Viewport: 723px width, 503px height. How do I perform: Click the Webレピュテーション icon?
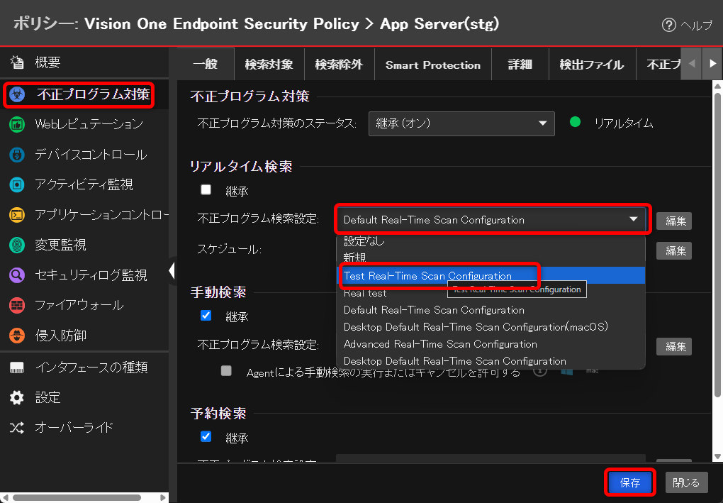click(17, 124)
